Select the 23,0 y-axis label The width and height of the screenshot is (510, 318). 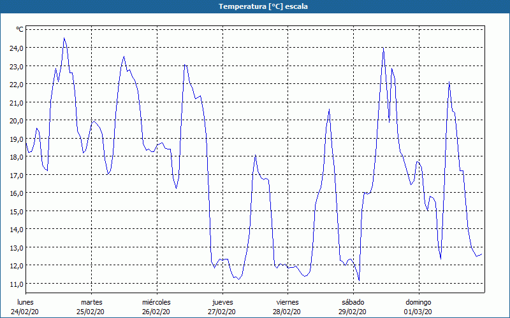click(15, 66)
